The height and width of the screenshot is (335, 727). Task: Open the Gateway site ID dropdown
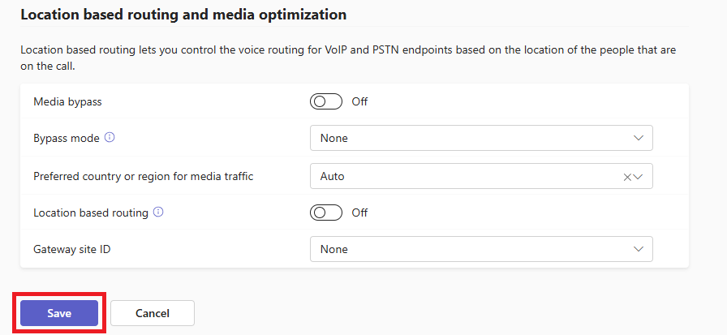(x=480, y=249)
